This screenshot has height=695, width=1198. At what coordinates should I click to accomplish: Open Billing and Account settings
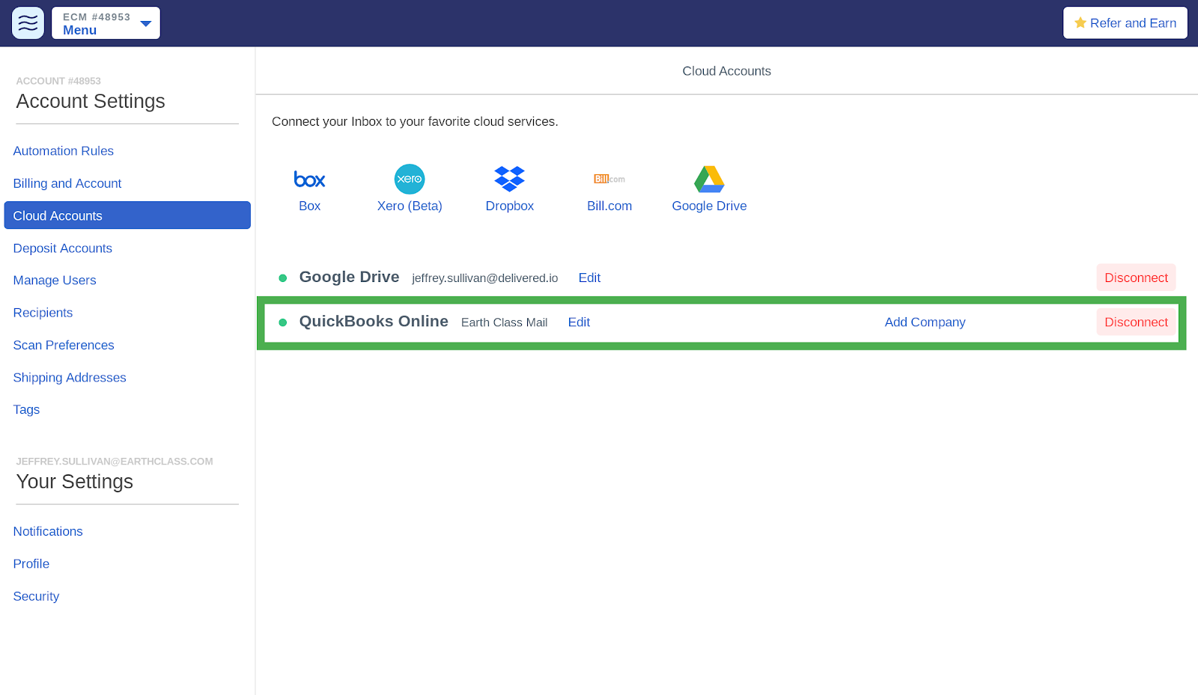pos(67,183)
